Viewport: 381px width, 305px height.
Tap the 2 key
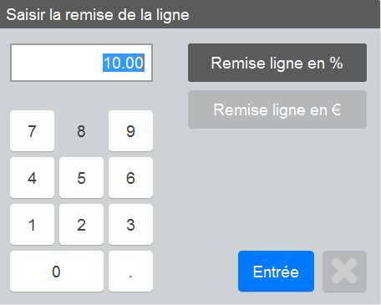click(81, 225)
